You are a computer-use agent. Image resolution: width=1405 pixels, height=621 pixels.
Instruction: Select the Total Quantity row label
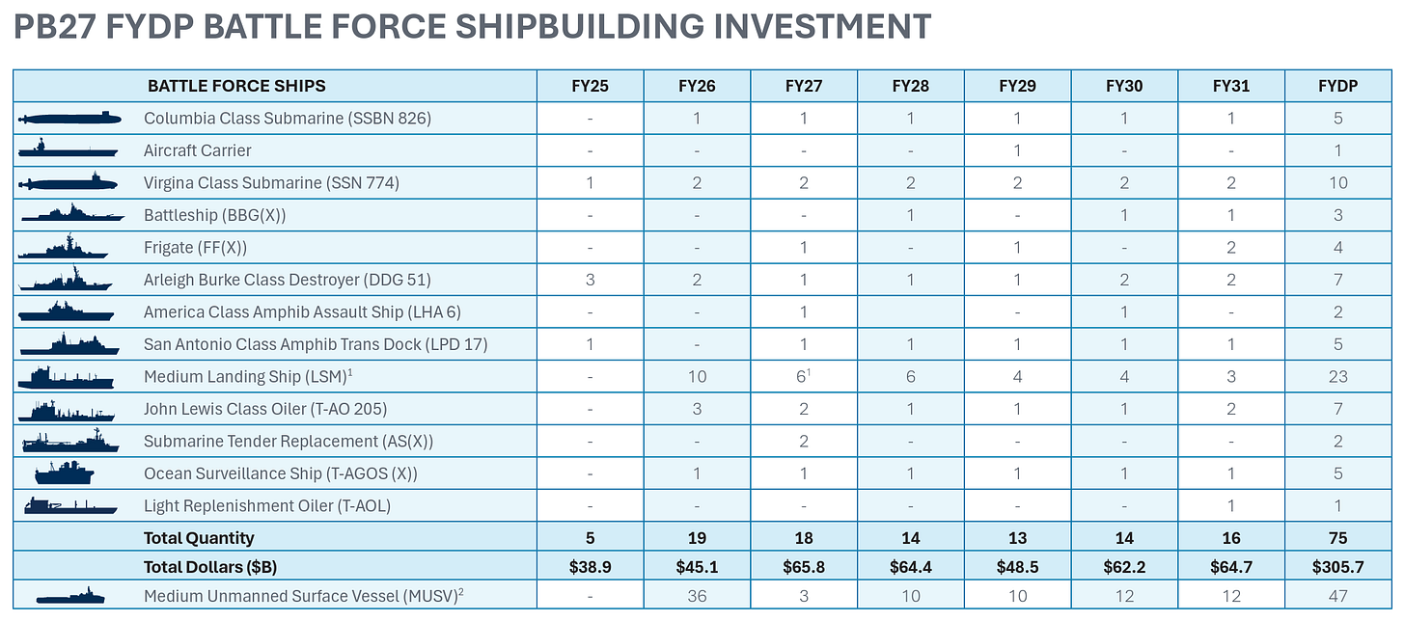tap(199, 538)
